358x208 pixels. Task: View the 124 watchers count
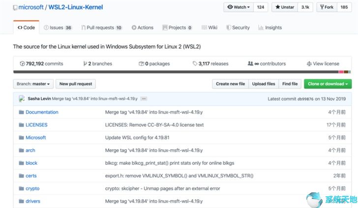click(261, 7)
